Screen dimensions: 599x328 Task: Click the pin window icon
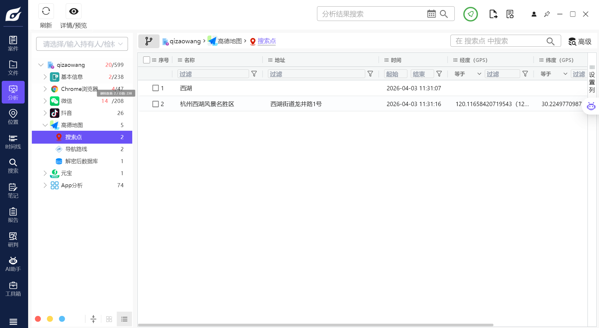tap(547, 14)
